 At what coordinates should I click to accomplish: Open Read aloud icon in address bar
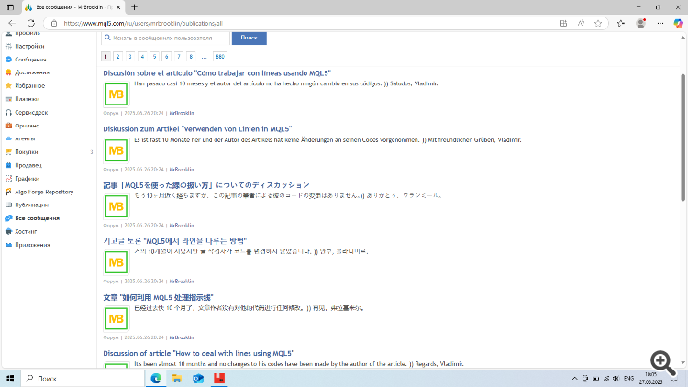coord(581,23)
